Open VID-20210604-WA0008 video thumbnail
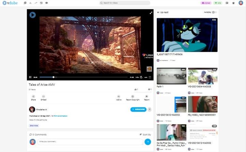Viewport: 246px width, 152px height. 203,76
